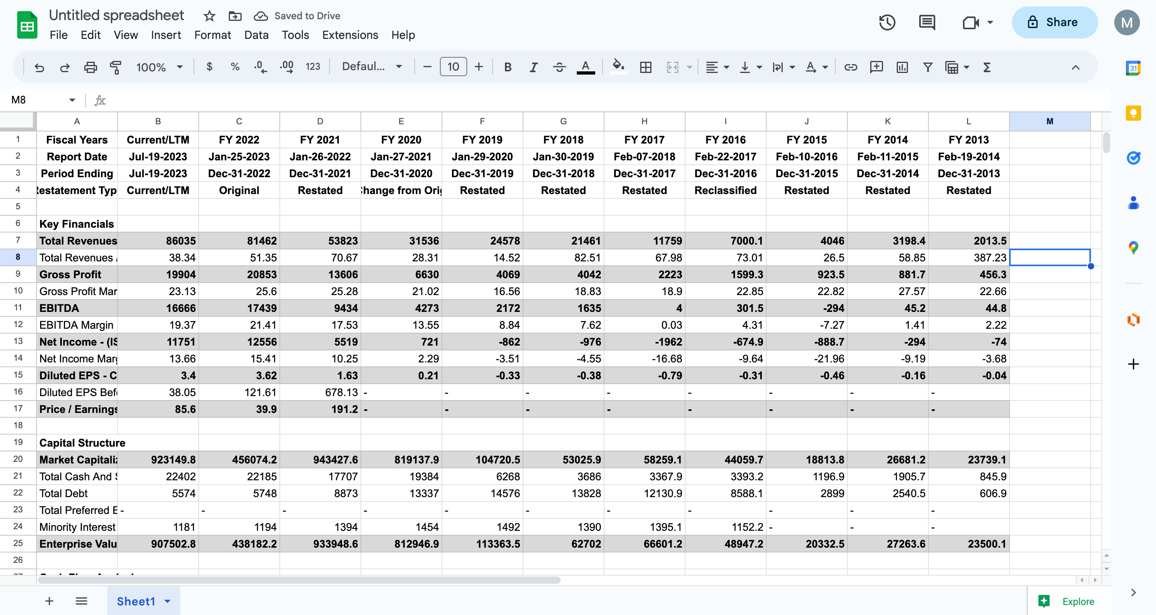Click the Share button
This screenshot has height=615, width=1156.
[1054, 22]
